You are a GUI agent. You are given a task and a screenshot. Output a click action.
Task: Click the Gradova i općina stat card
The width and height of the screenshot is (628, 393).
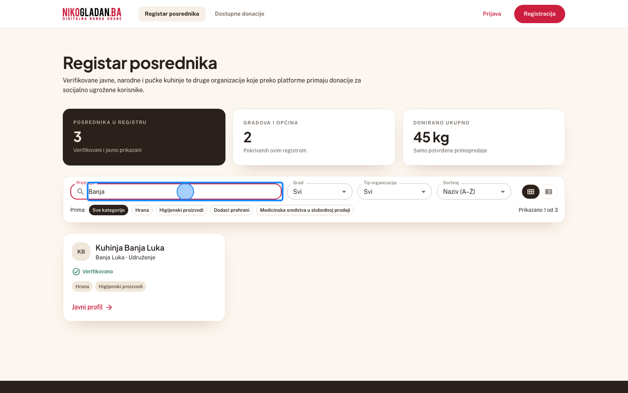(x=314, y=137)
